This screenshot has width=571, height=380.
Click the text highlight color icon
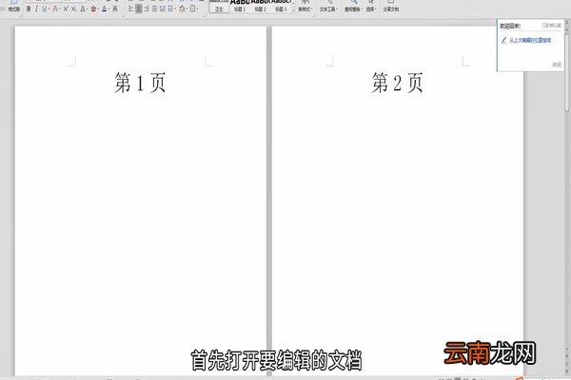pos(94,9)
